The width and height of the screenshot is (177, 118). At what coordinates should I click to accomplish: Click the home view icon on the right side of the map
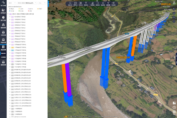point(174,13)
